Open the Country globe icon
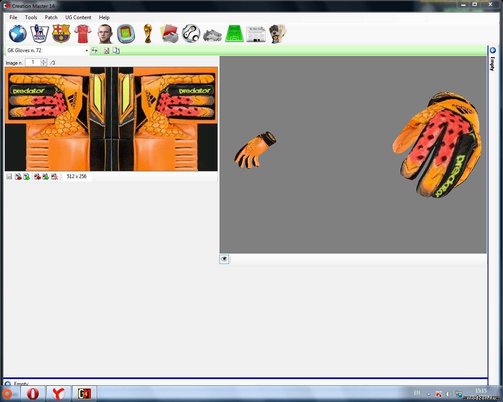503x402 pixels. pos(17,34)
